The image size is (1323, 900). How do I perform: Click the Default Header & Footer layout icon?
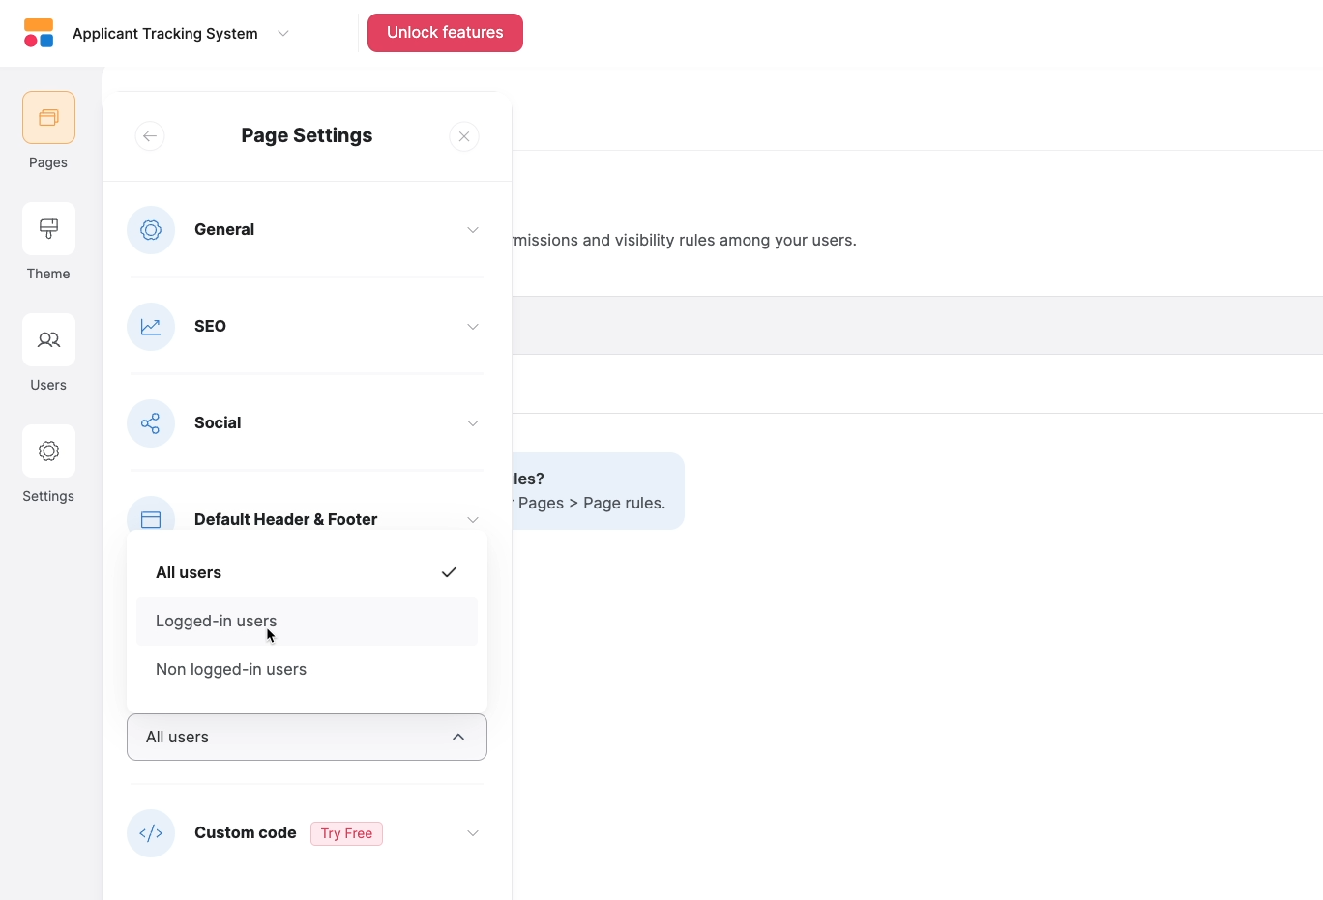pyautogui.click(x=151, y=518)
